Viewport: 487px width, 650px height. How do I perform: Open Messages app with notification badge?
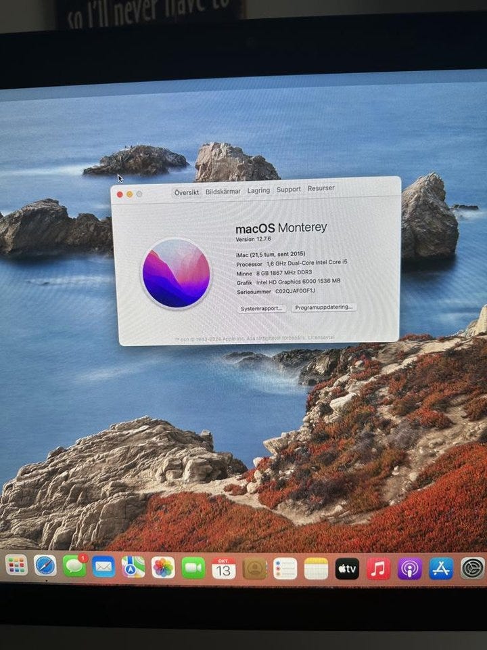click(x=75, y=566)
